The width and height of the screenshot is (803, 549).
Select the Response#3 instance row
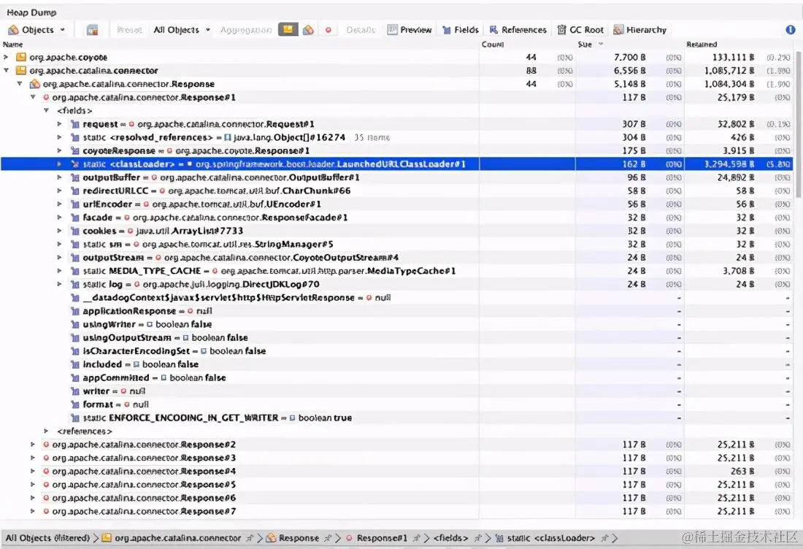[397, 458]
